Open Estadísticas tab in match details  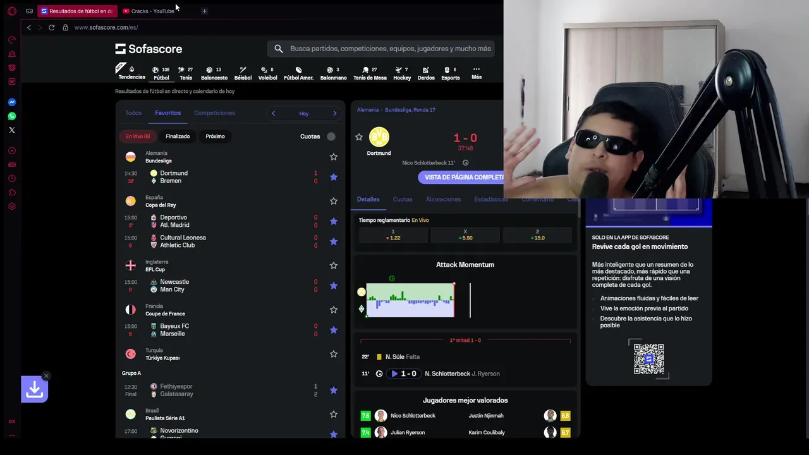pos(491,199)
